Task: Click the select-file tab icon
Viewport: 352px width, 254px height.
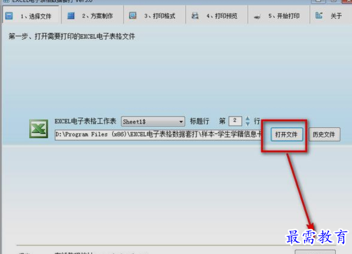Action: [9, 16]
